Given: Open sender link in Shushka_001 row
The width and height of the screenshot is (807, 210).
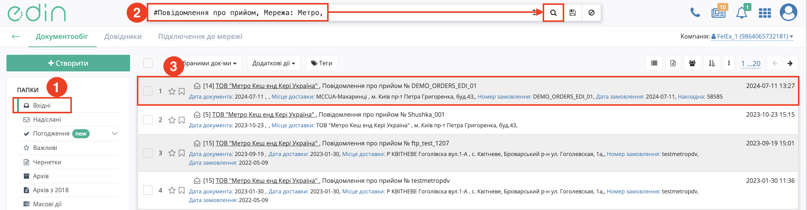Looking at the screenshot, I should [264, 114].
